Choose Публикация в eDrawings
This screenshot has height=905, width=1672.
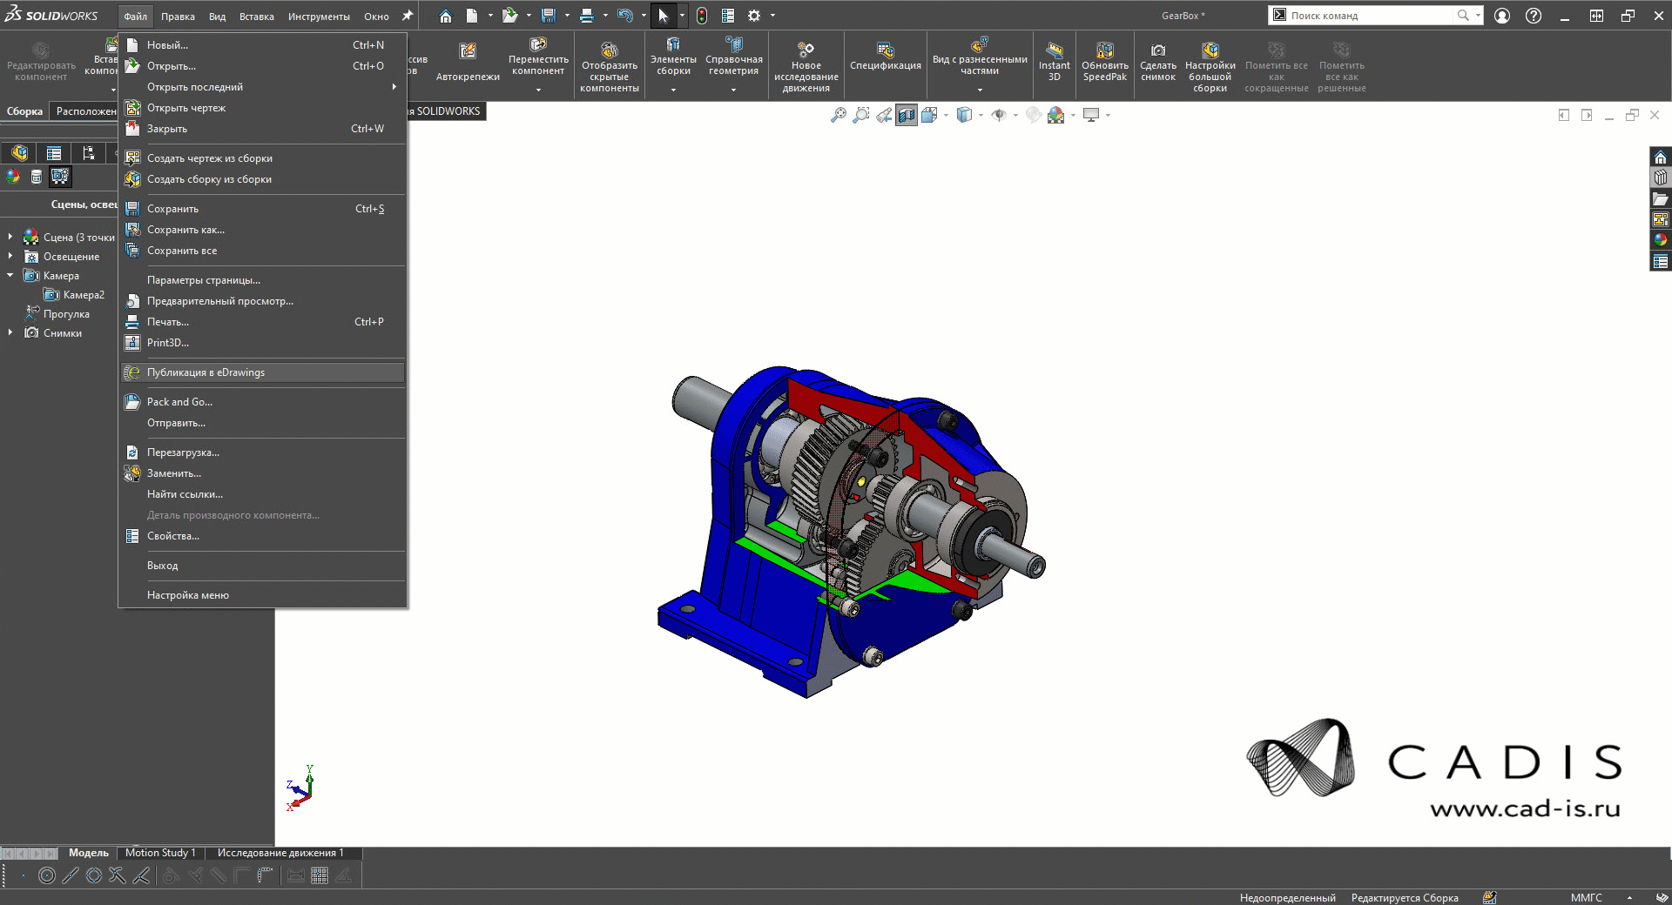pos(206,372)
